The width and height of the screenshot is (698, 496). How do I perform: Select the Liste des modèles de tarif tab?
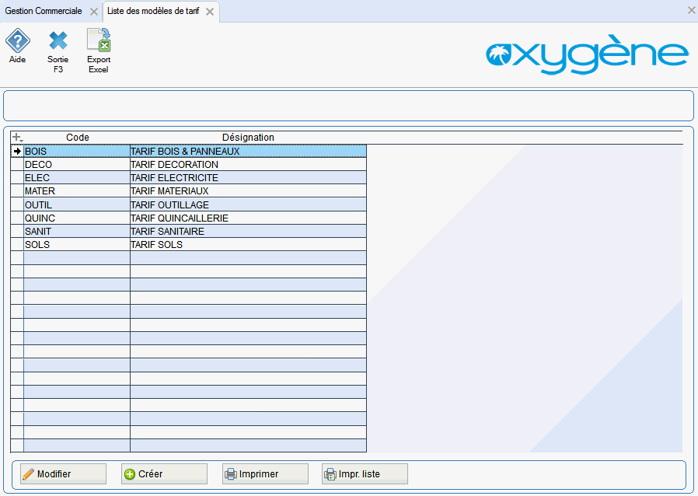(153, 11)
